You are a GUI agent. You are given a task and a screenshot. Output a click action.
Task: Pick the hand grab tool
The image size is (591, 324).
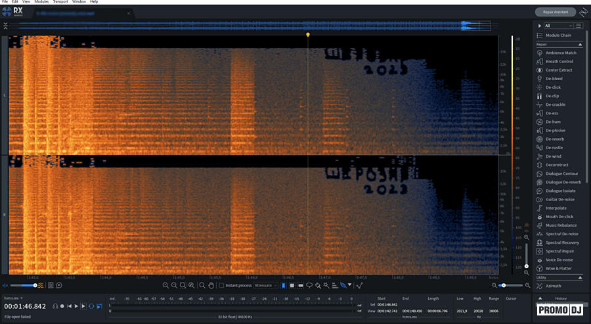pos(211,285)
